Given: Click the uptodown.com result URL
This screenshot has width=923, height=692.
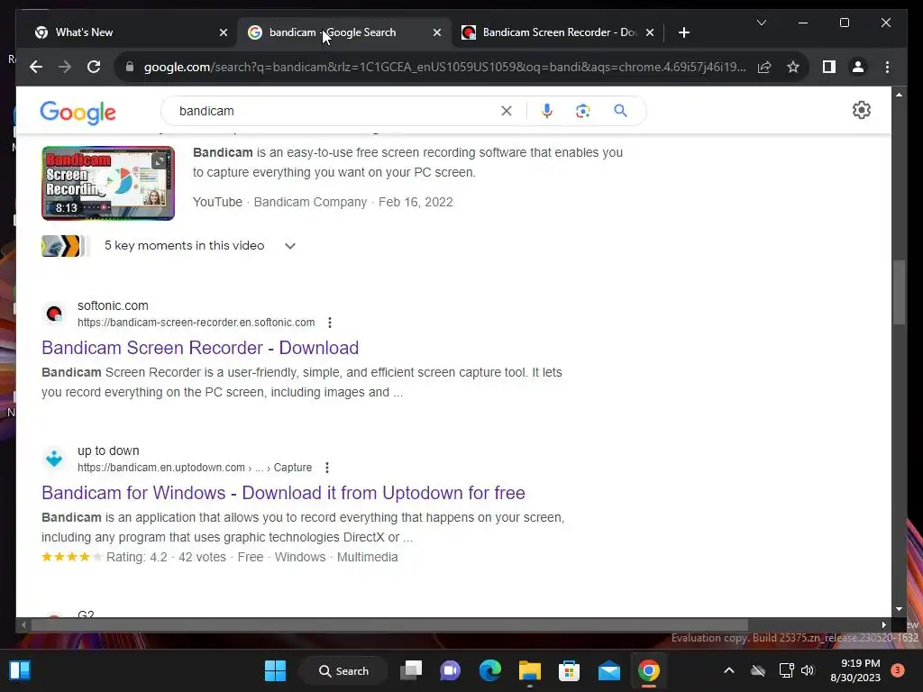Looking at the screenshot, I should (195, 468).
